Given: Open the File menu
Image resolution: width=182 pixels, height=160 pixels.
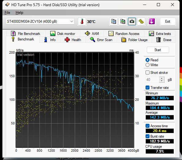Looking at the screenshot, I should [x=7, y=13].
